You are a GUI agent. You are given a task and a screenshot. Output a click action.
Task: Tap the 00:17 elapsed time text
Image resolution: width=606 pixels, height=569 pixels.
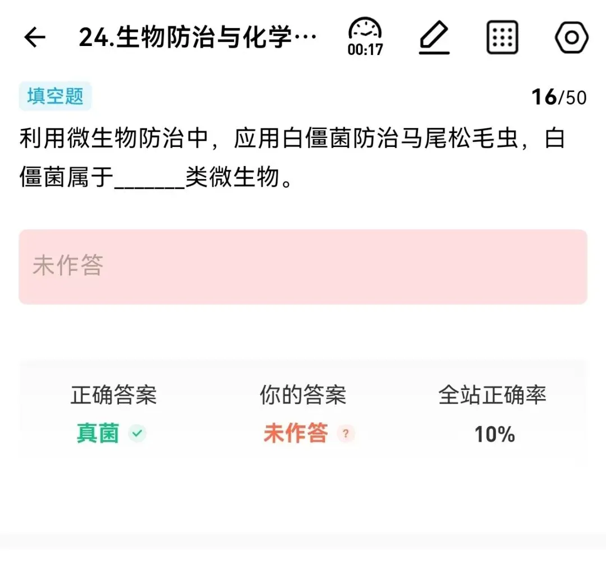365,50
